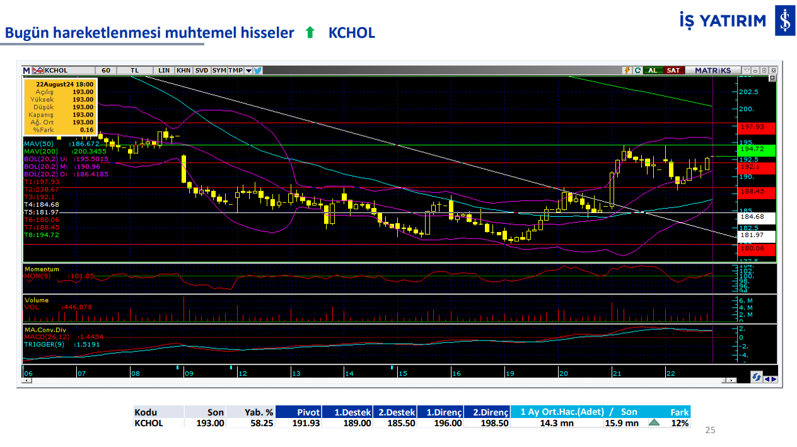
Task: Shift chart left with blue left arrow
Action: 766,380
